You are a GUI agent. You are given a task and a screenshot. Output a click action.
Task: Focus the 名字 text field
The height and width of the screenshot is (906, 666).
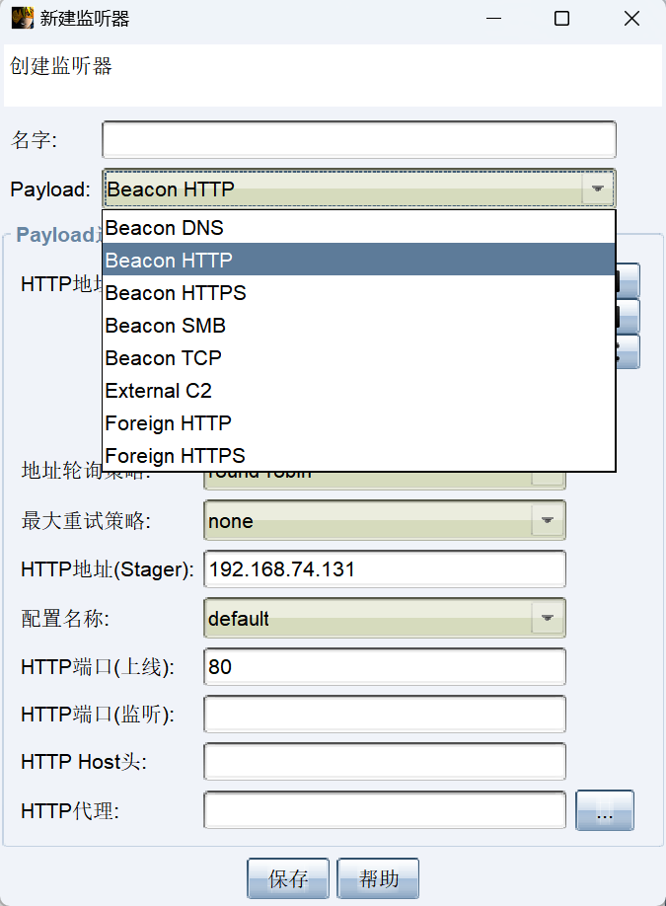click(x=359, y=140)
